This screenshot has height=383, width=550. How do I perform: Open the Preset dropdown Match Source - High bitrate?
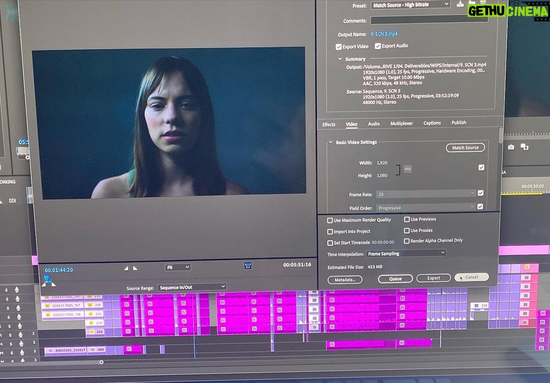(x=410, y=5)
